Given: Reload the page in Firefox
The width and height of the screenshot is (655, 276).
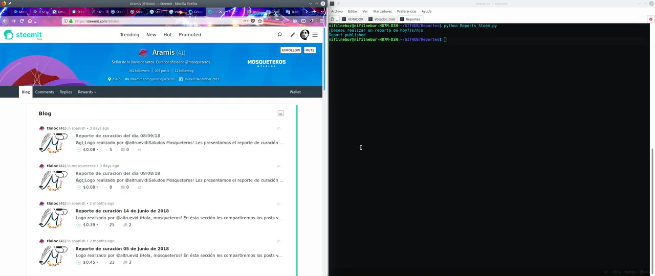Looking at the screenshot, I should 21,21.
